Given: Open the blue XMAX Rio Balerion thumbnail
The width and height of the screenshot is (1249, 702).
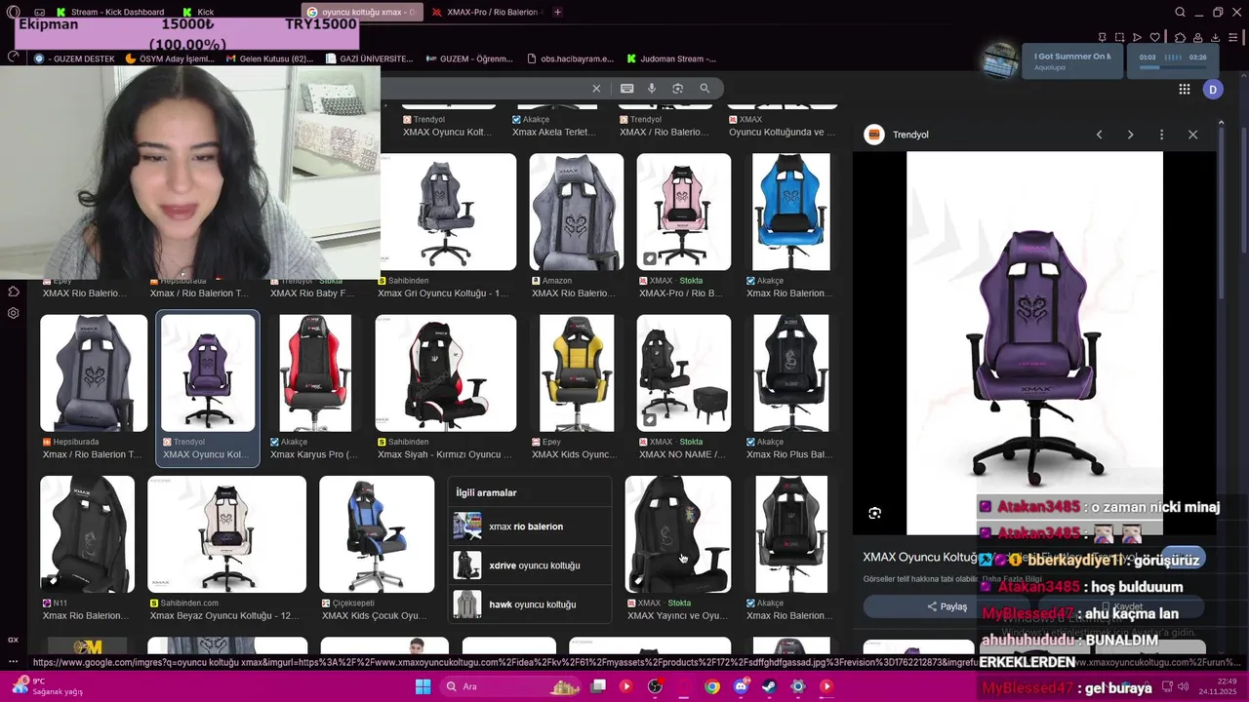Looking at the screenshot, I should (791, 212).
